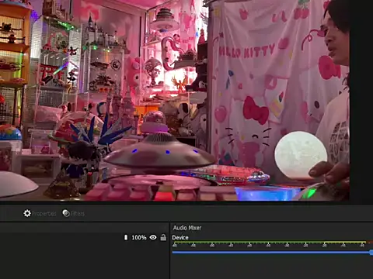Image resolution: width=373 pixels, height=279 pixels.
Task: Open the Filters dialog
Action: coord(74,213)
